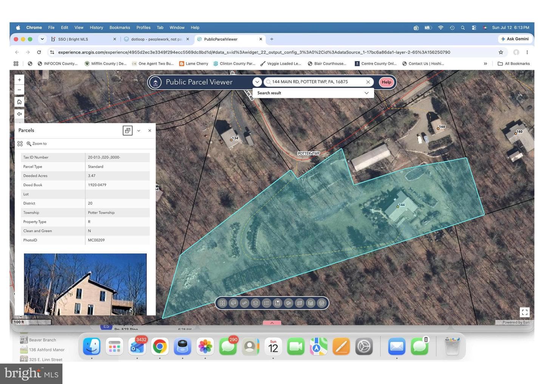Image resolution: width=544 pixels, height=384 pixels.
Task: Dock the Parcels popup panel
Action: [128, 130]
